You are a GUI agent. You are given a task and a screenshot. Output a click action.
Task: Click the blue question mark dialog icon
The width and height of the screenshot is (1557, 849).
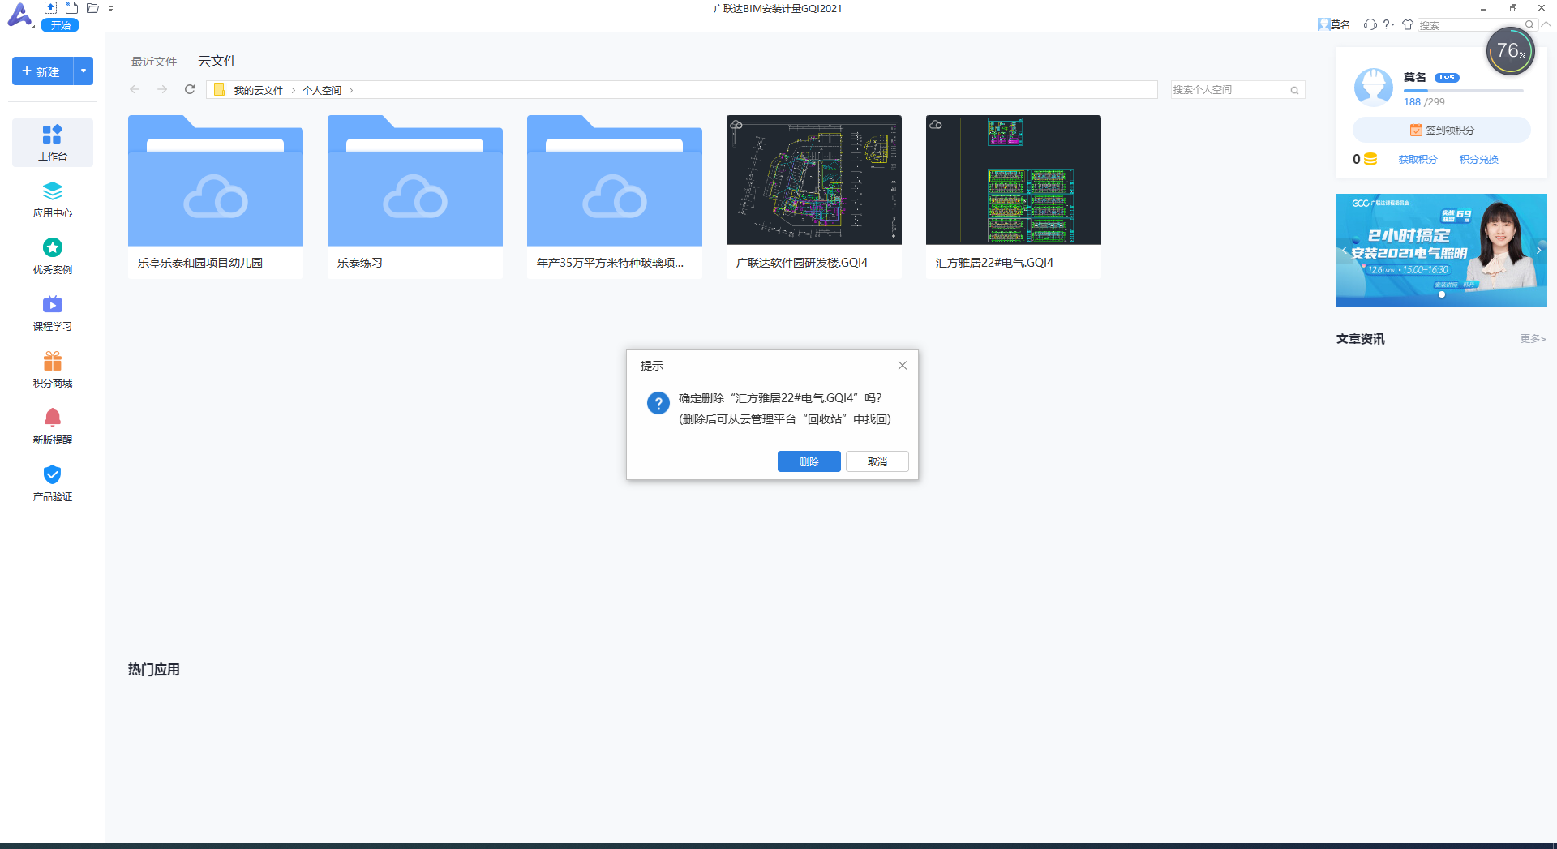658,403
